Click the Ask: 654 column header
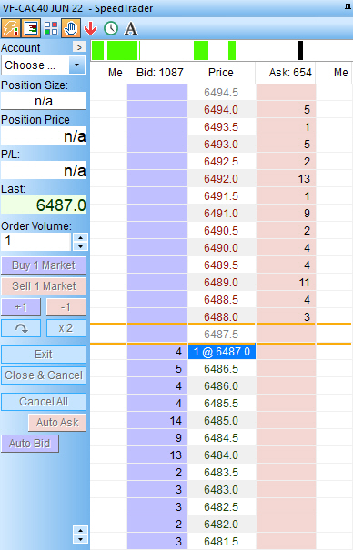Screen dimensions: 353x550 pos(286,73)
